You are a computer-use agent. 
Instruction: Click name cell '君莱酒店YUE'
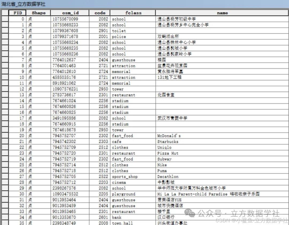pyautogui.click(x=222, y=200)
